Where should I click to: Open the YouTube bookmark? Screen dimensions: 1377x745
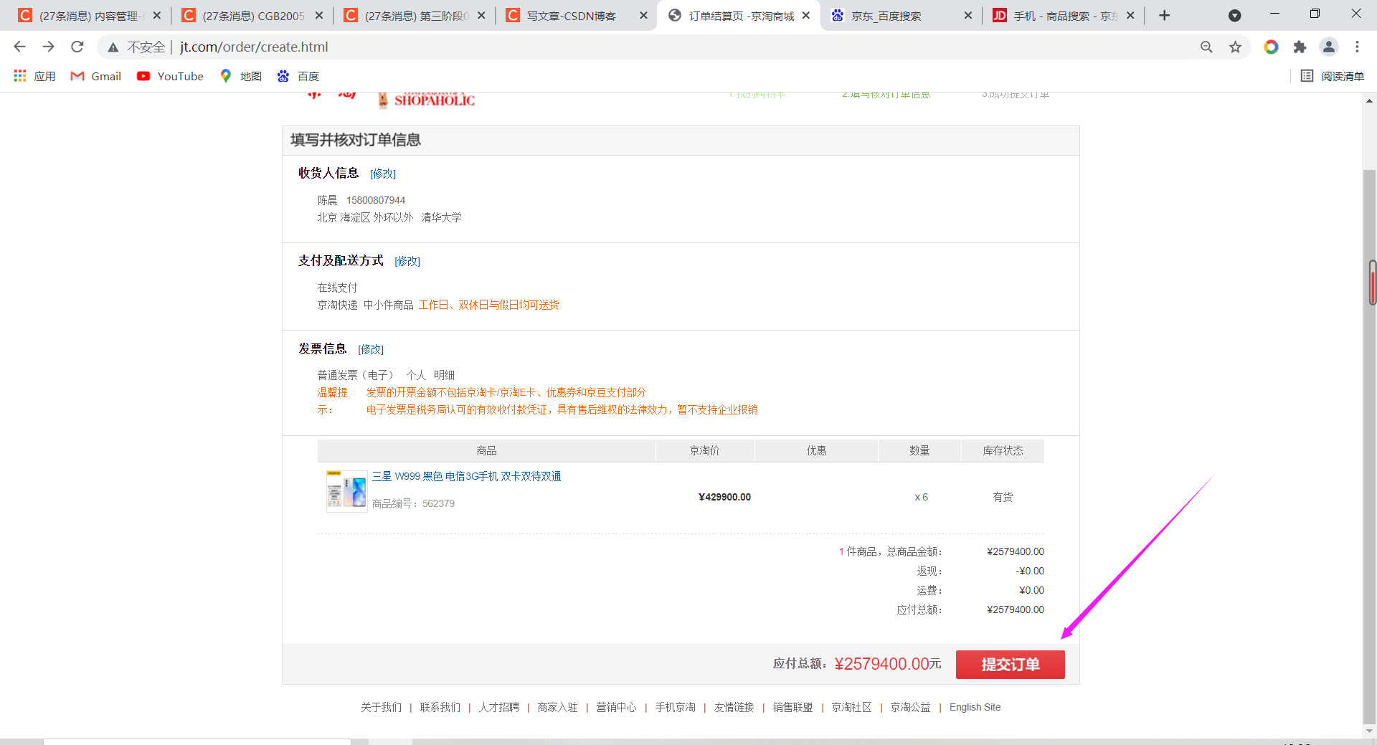(x=170, y=76)
